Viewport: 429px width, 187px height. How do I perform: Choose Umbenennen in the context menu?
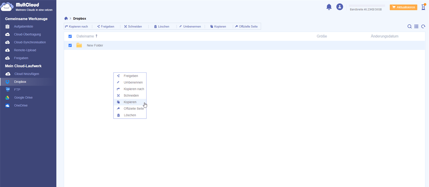(130, 83)
